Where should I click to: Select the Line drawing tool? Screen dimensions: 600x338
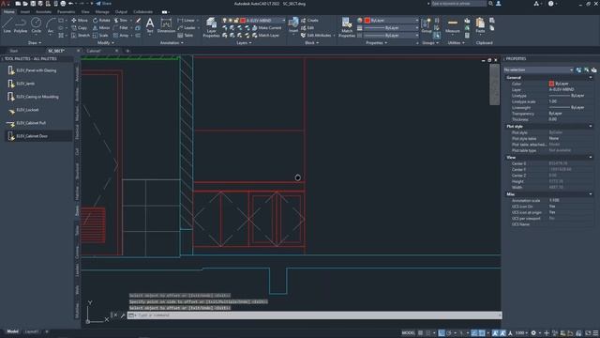click(7, 25)
